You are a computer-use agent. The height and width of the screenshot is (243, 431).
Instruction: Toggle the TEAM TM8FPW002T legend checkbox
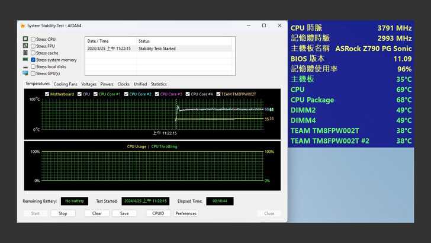coord(219,94)
